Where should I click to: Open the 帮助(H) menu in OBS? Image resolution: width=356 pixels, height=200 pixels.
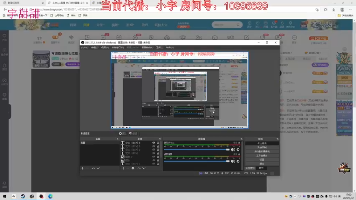[x=170, y=48]
